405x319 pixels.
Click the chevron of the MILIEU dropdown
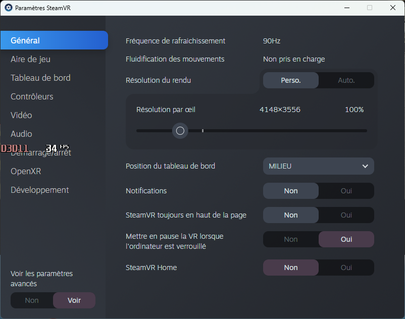pos(365,166)
